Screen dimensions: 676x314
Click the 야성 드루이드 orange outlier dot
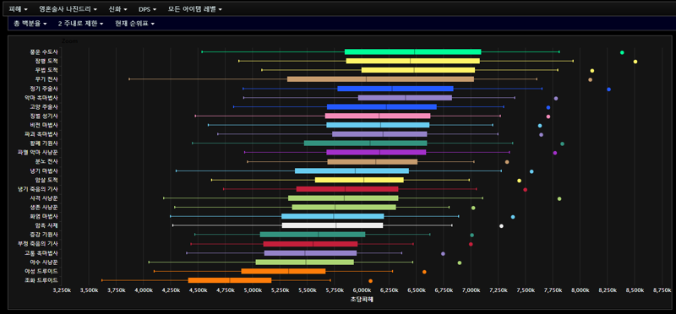424,272
